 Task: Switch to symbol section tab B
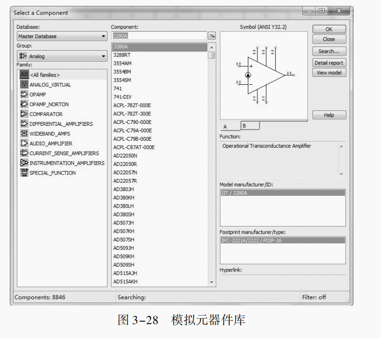pyautogui.click(x=250, y=126)
